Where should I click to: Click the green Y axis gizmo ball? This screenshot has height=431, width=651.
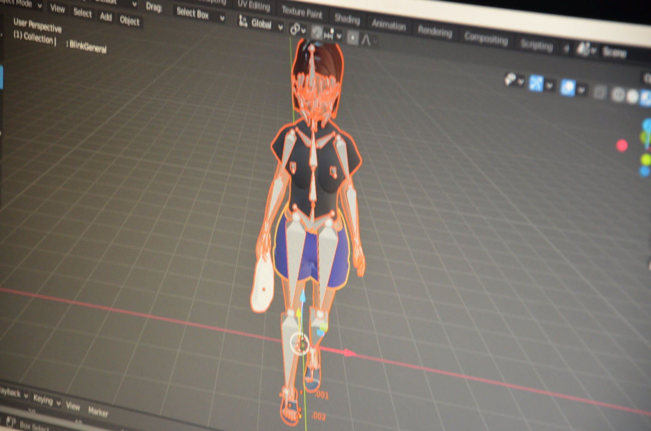(x=646, y=159)
